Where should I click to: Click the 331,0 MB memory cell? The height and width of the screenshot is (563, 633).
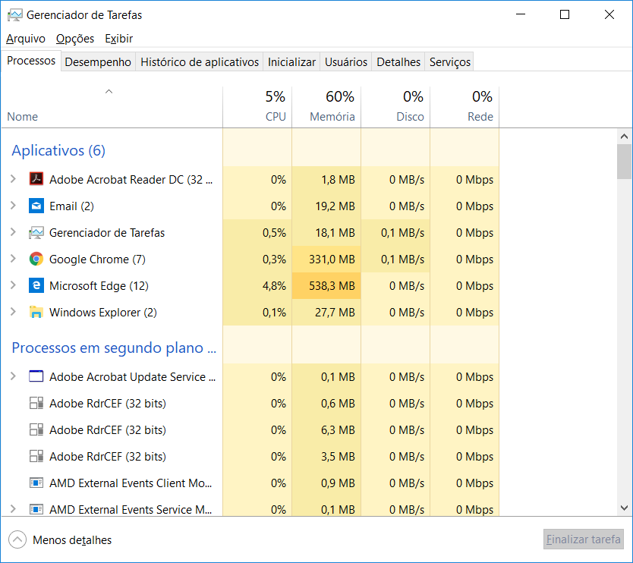coord(326,259)
